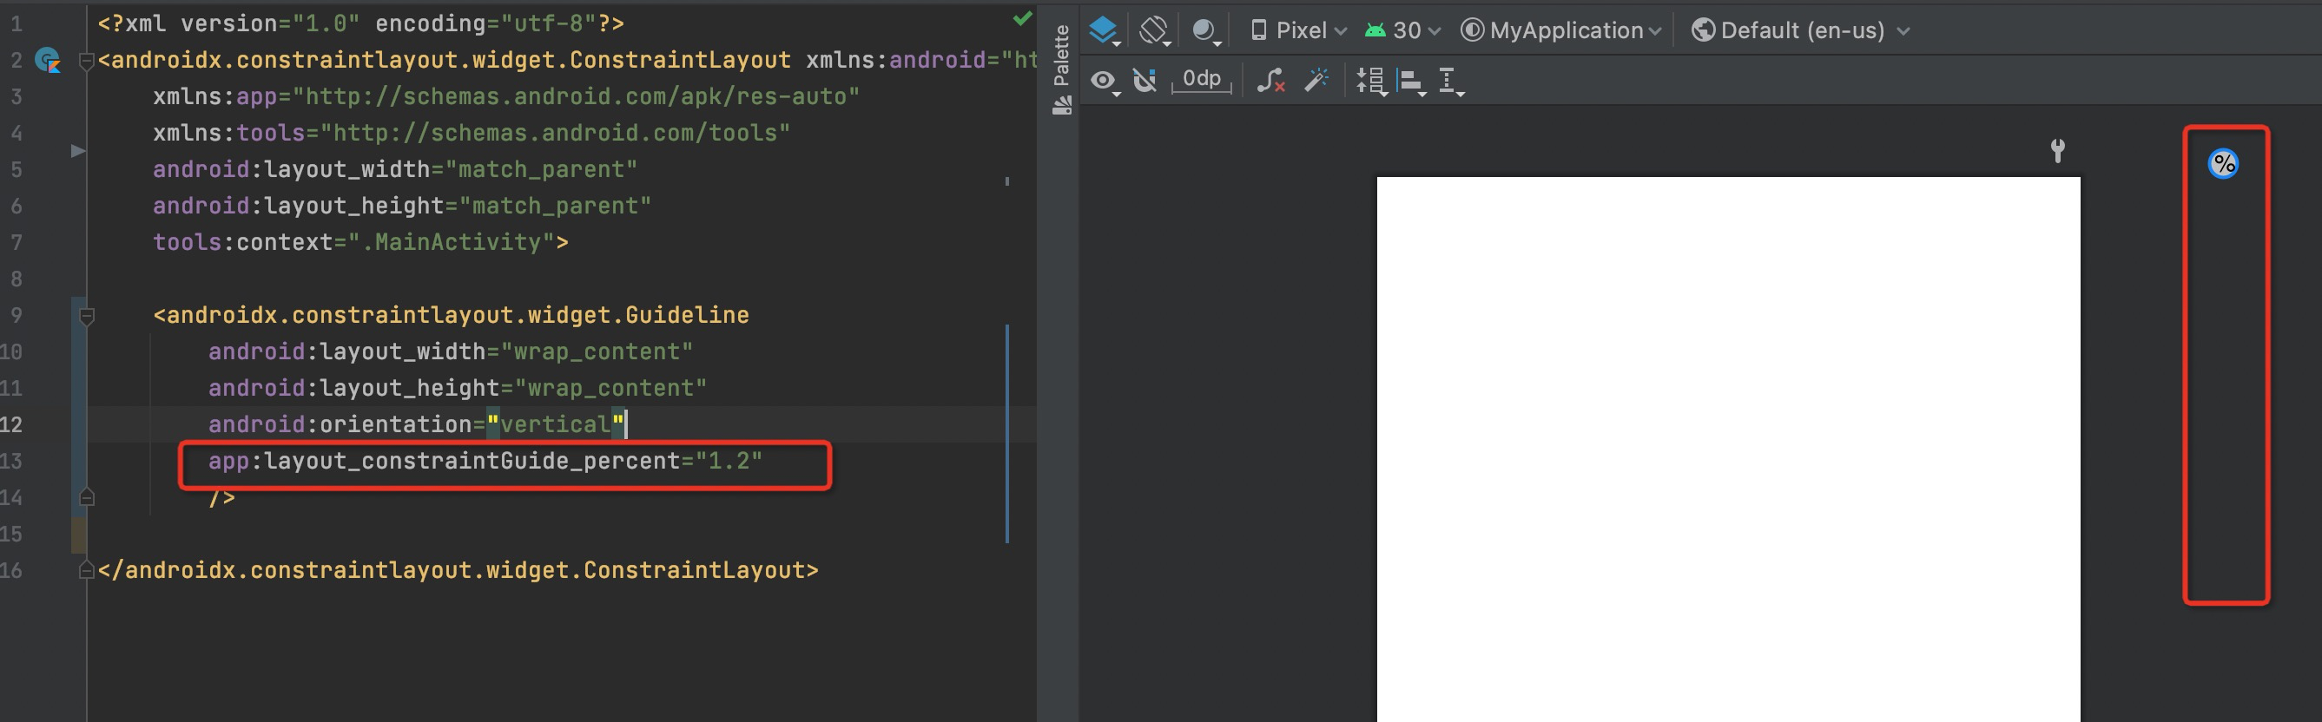Click the layout_height="match_parent" attribute

(402, 207)
